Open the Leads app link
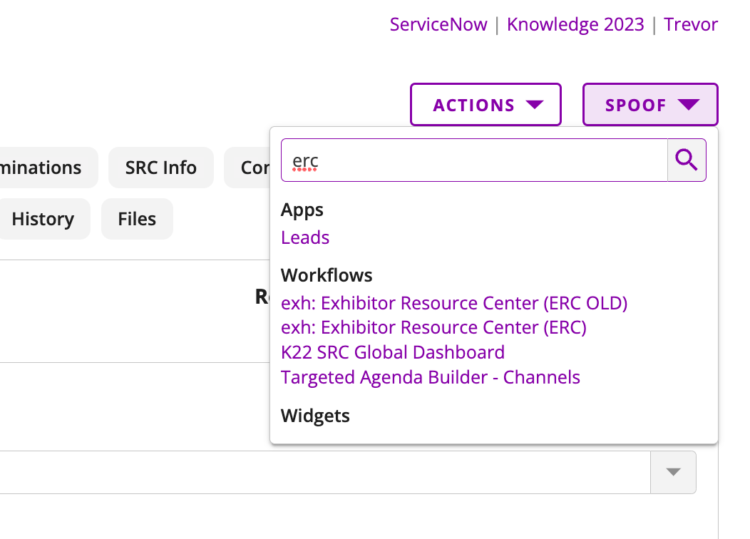Screen dimensions: 750x539 305,237
